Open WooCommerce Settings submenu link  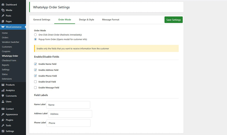(6, 70)
